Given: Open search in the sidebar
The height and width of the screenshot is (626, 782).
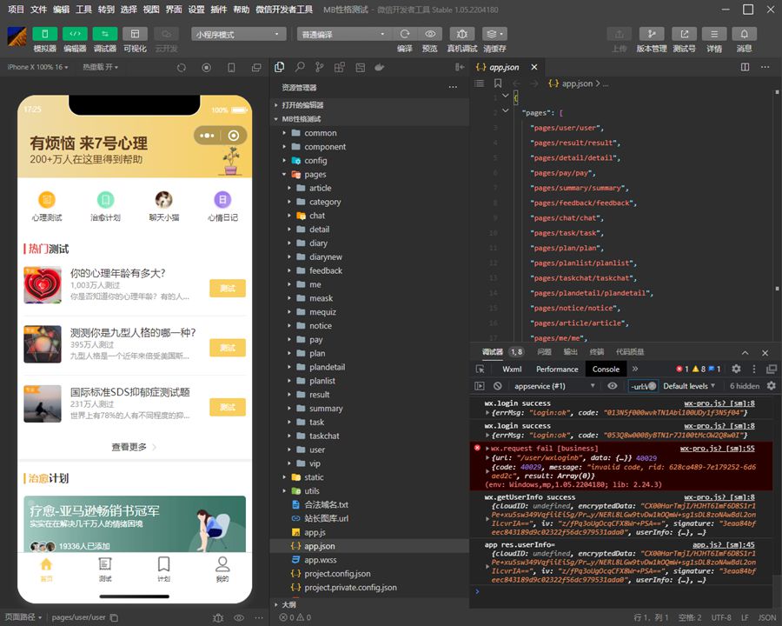Looking at the screenshot, I should (300, 67).
